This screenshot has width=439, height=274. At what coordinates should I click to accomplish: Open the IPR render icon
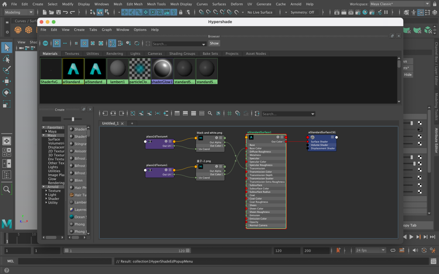click(x=351, y=12)
